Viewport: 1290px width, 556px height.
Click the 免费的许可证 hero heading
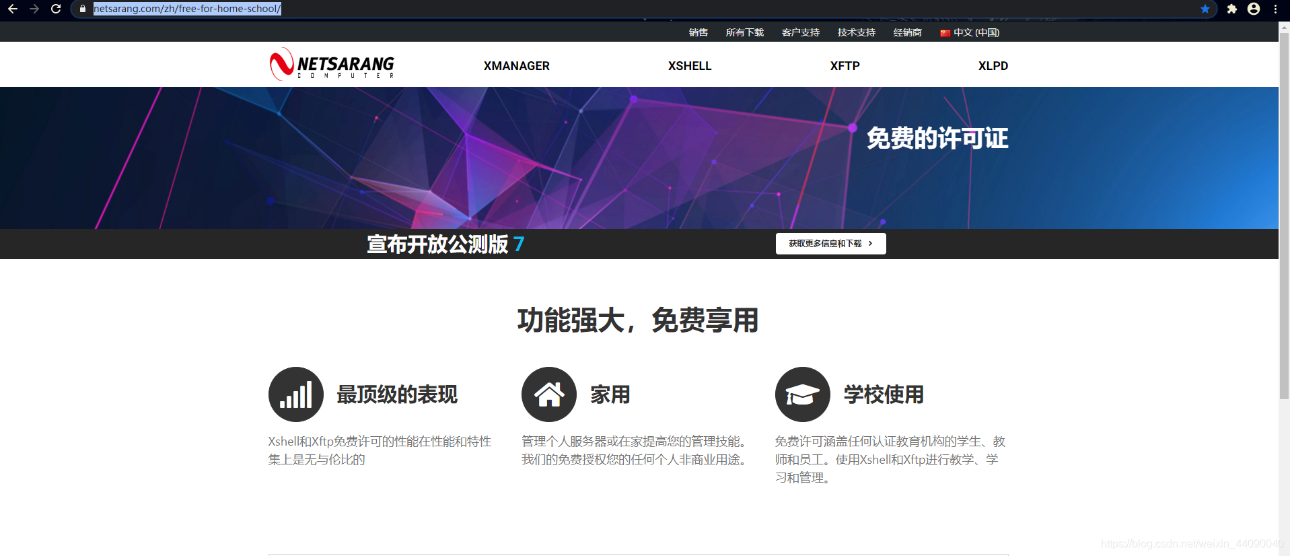pyautogui.click(x=937, y=138)
